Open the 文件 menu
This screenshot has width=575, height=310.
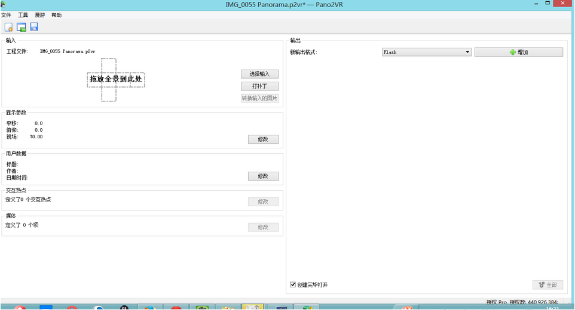point(7,15)
